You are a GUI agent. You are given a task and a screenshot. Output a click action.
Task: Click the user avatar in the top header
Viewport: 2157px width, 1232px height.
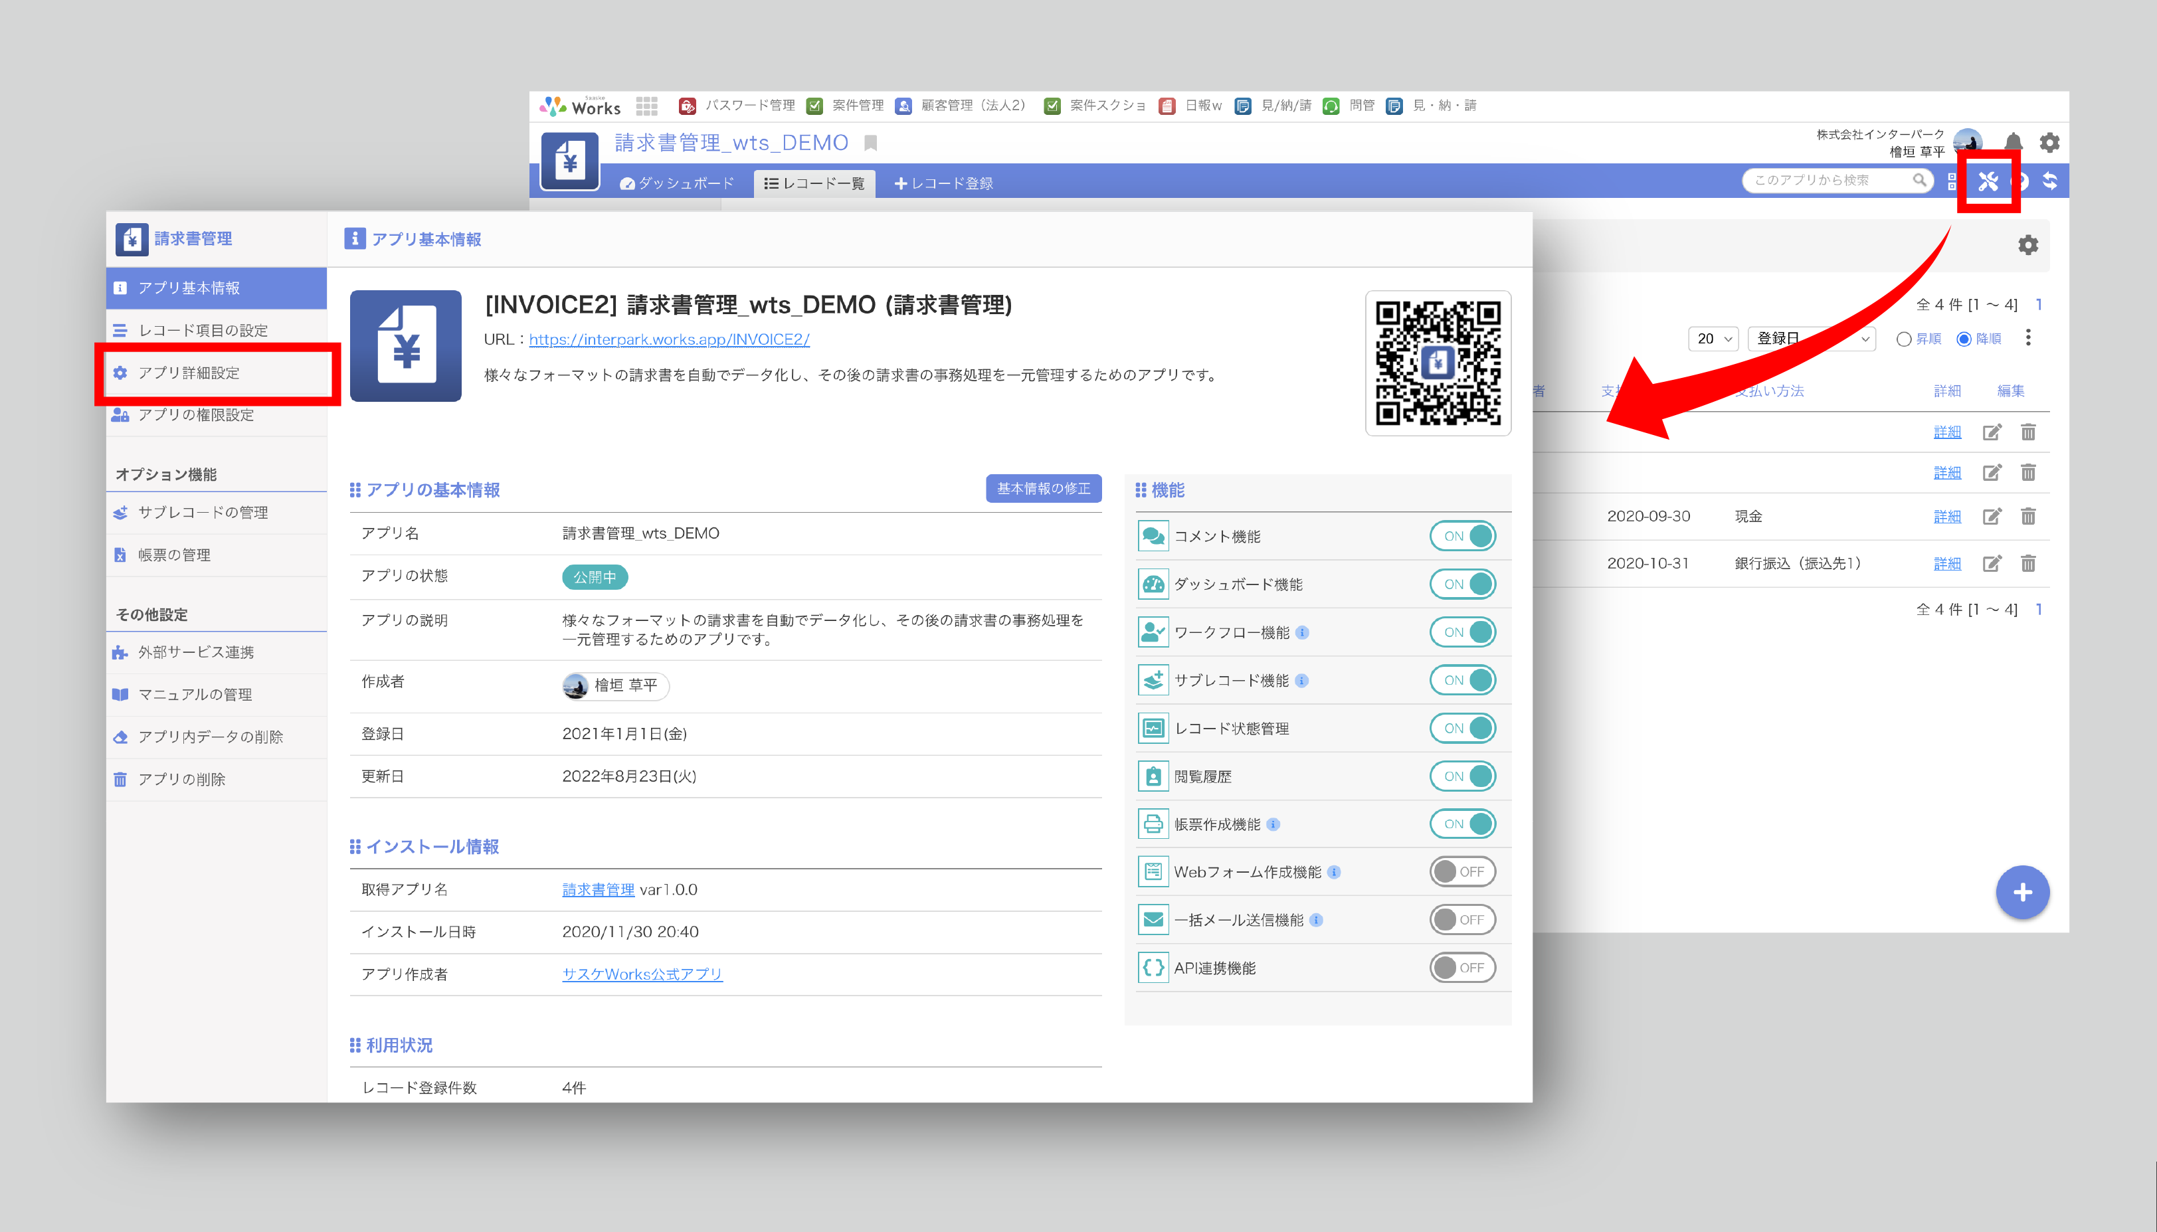1968,142
